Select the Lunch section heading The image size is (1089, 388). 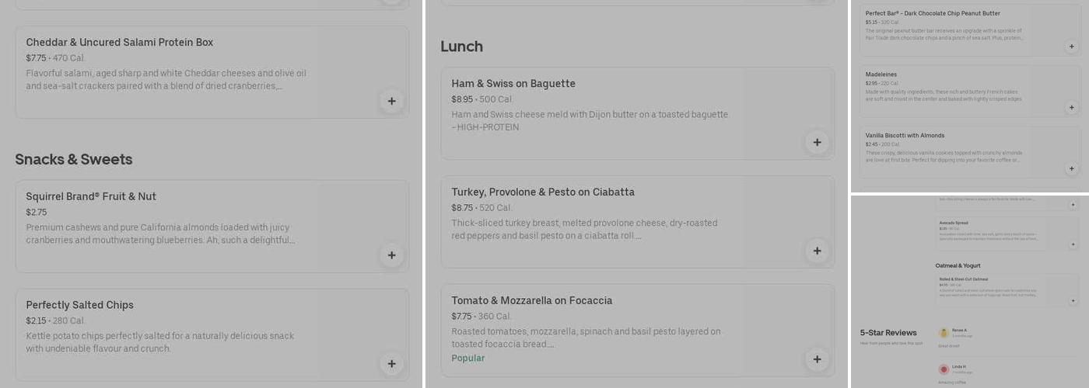pos(462,47)
